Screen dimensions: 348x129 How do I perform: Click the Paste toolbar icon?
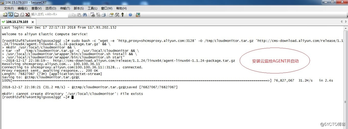(x=79, y=15)
